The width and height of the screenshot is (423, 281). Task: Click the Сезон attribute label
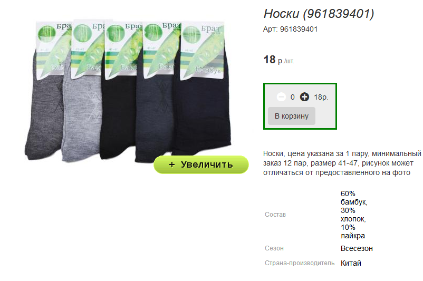274,248
